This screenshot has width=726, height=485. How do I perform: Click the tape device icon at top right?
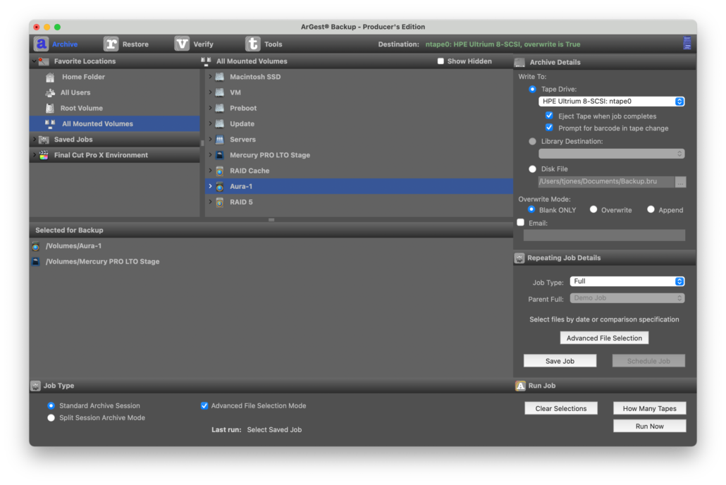click(687, 44)
